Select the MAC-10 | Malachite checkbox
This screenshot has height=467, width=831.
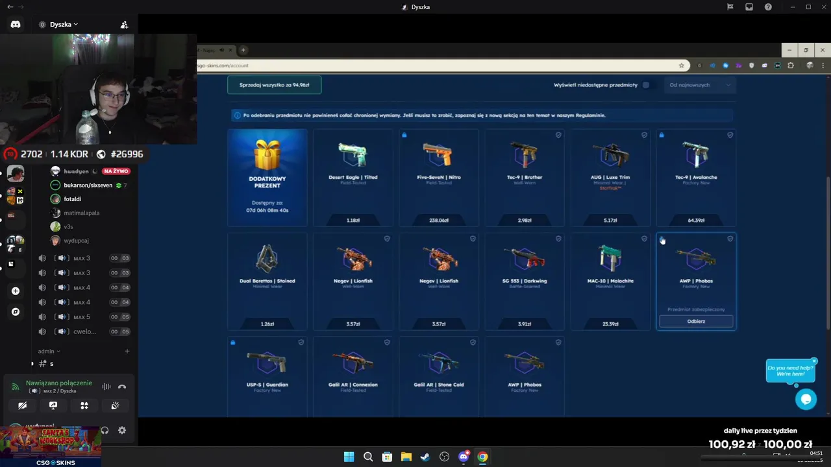[644, 239]
